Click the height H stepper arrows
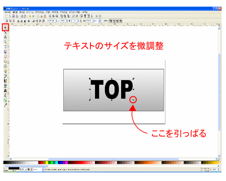The width and height of the screenshot is (226, 181). (x=94, y=21)
